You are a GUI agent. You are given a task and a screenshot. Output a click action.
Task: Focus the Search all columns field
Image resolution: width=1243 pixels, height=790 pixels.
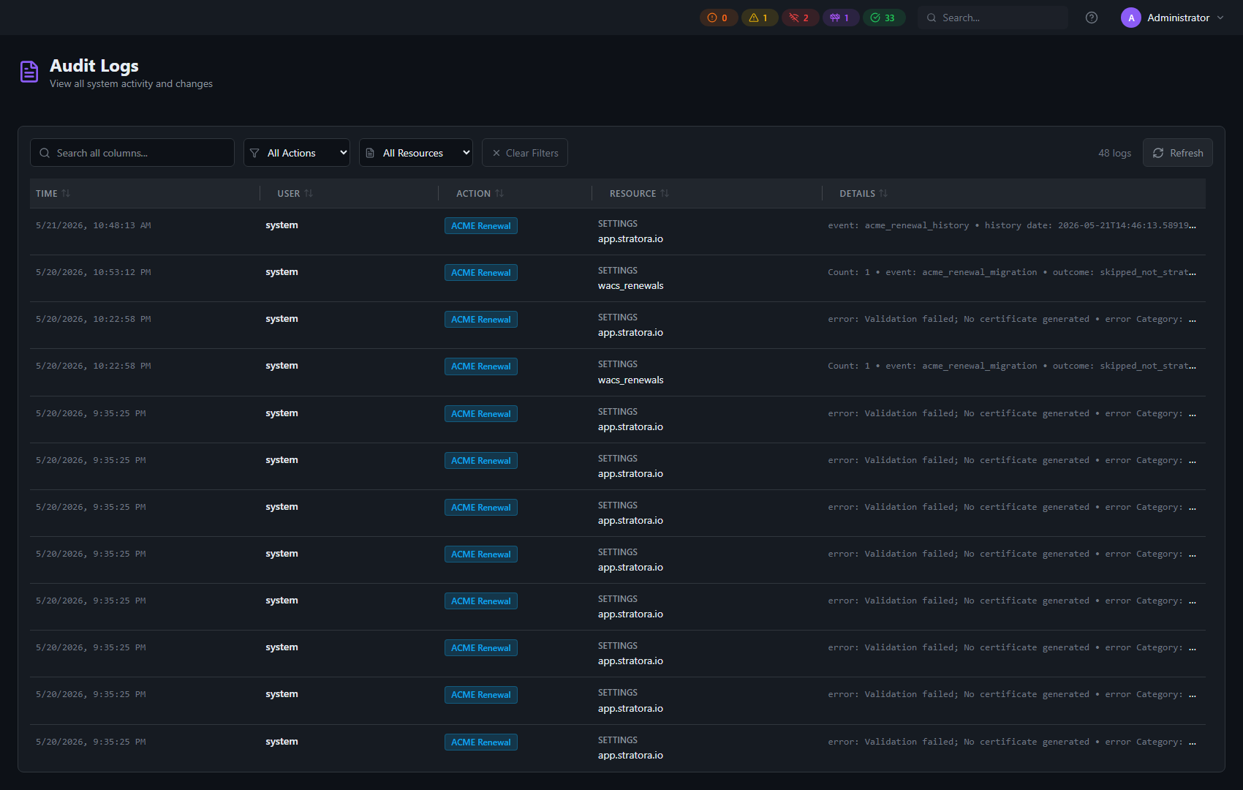tap(132, 153)
